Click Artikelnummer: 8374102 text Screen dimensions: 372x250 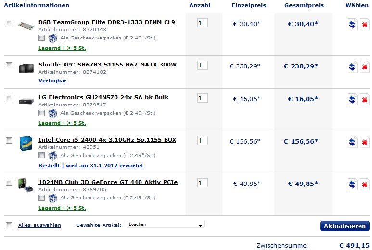(x=72, y=72)
